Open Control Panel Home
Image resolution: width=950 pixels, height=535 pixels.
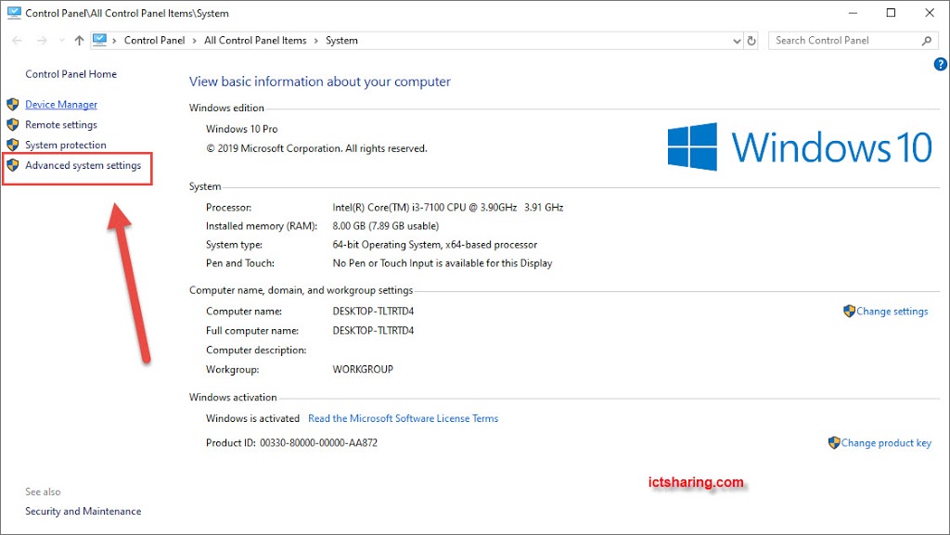coord(71,74)
